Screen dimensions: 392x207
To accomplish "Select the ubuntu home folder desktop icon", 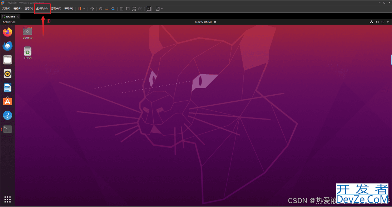I will (28, 33).
